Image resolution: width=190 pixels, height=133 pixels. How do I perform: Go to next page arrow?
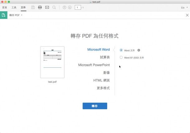coord(70,7)
